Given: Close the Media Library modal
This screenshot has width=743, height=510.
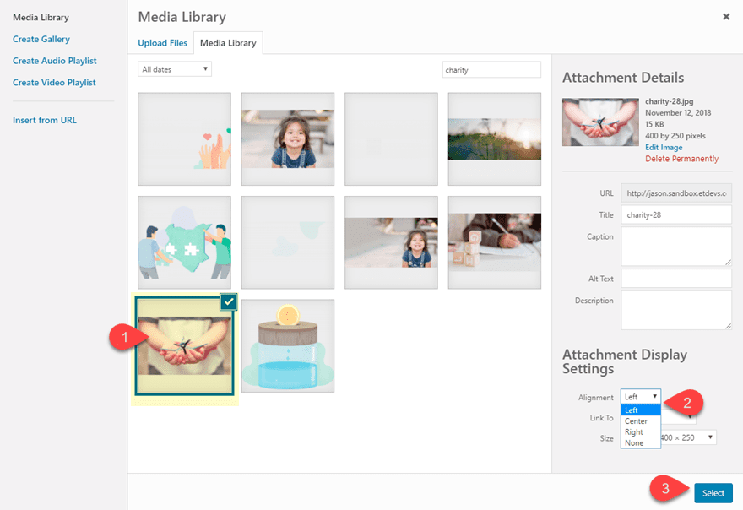Looking at the screenshot, I should coord(725,16).
